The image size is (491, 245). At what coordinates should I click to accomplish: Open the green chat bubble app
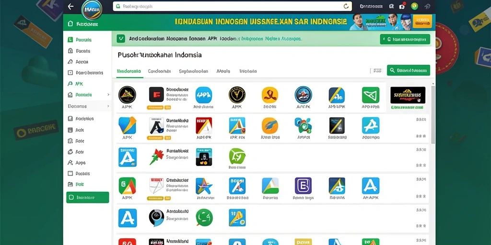204,218
